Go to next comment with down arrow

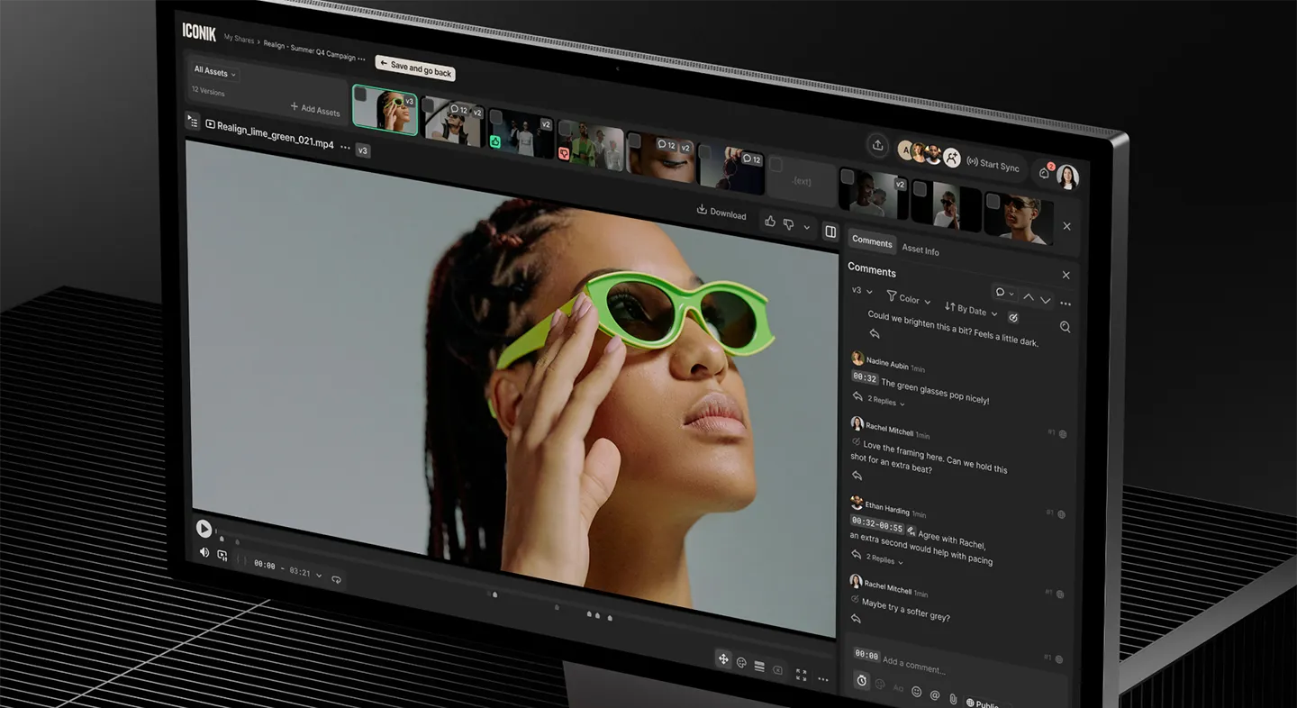click(1045, 300)
